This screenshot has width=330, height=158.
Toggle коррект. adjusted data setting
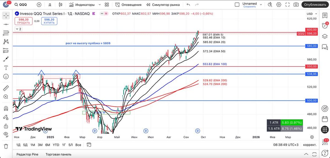(x=310, y=145)
